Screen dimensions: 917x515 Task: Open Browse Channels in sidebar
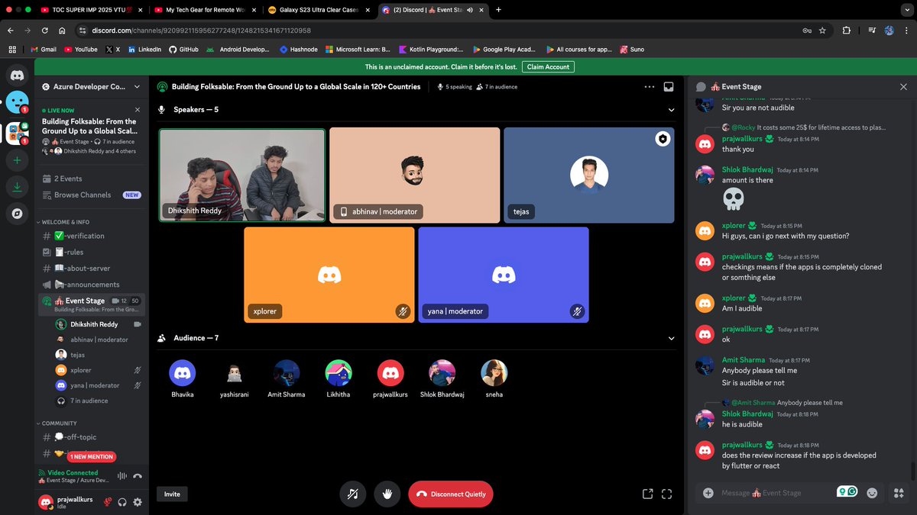tap(92, 195)
